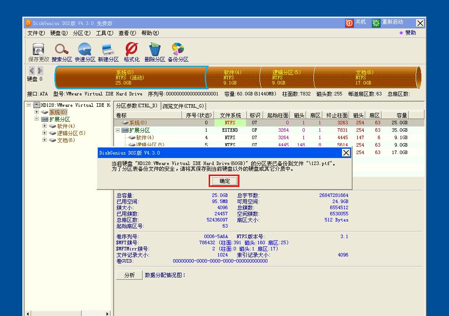Click the 容量 column header
This screenshot has width=449, height=316.
coord(394,115)
